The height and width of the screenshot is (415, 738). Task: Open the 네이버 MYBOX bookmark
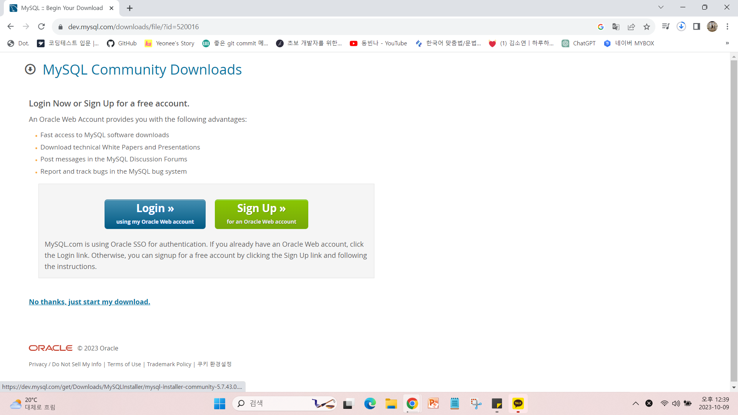629,43
